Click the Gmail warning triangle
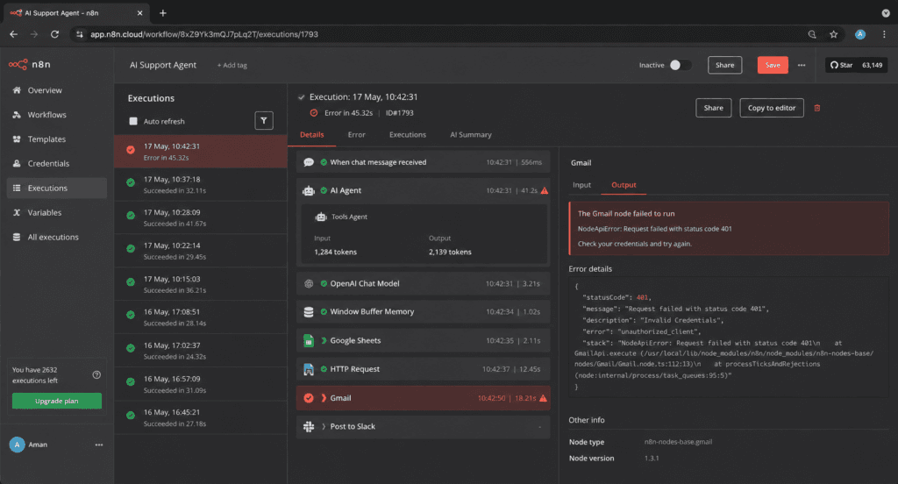Image resolution: width=898 pixels, height=484 pixels. 543,397
